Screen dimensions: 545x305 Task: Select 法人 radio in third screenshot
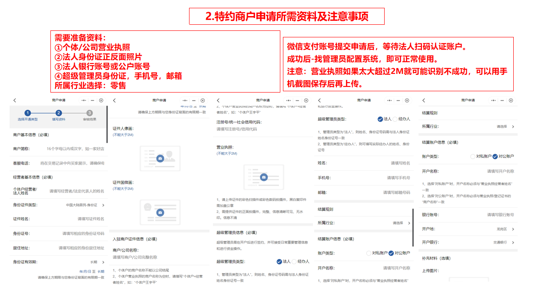pyautogui.click(x=279, y=262)
